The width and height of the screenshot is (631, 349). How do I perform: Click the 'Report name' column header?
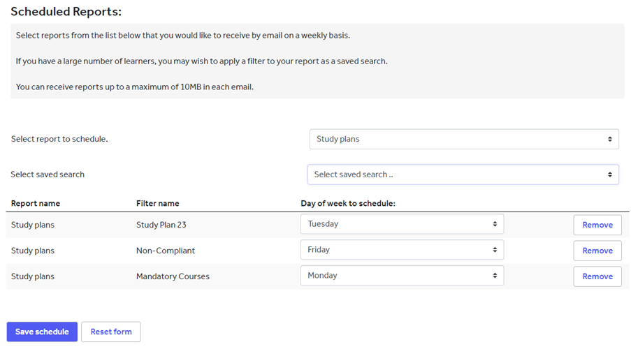pyautogui.click(x=36, y=204)
